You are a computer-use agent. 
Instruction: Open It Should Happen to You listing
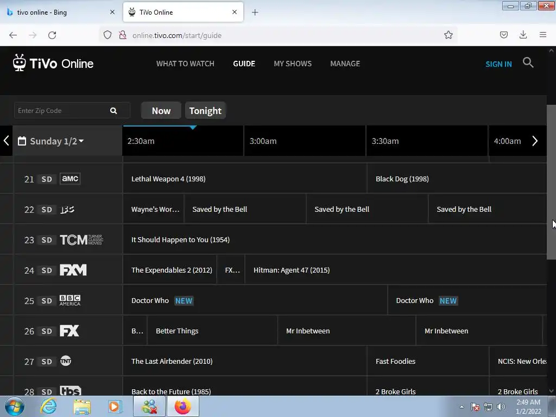click(x=334, y=239)
